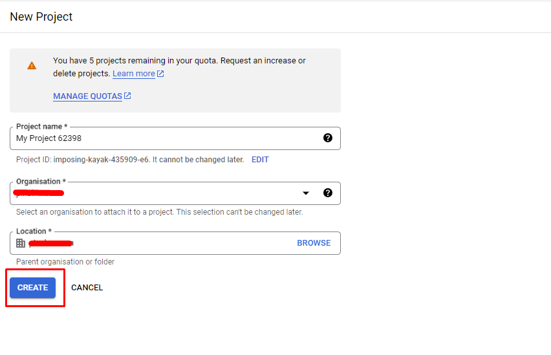
Task: Open the MANAGE QUOTAS link
Action: [87, 96]
